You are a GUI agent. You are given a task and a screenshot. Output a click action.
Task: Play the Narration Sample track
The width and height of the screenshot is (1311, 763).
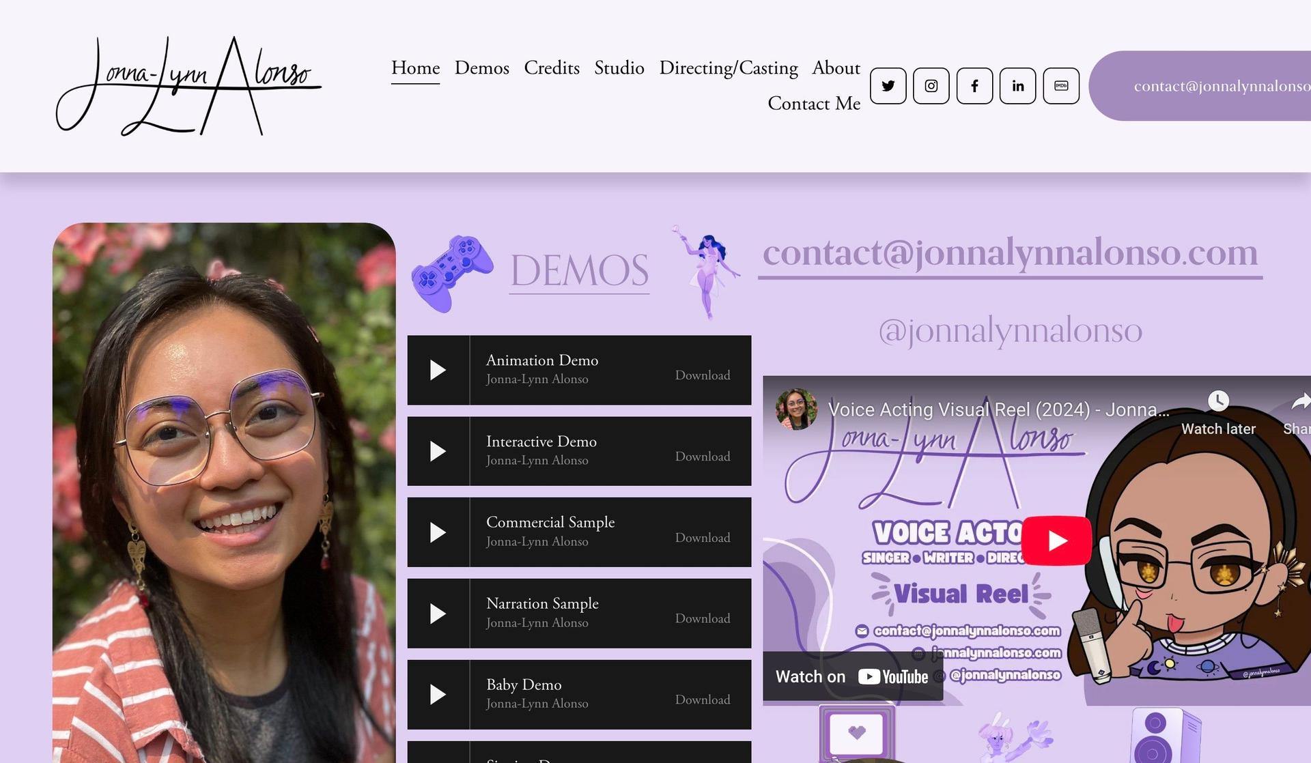(438, 614)
